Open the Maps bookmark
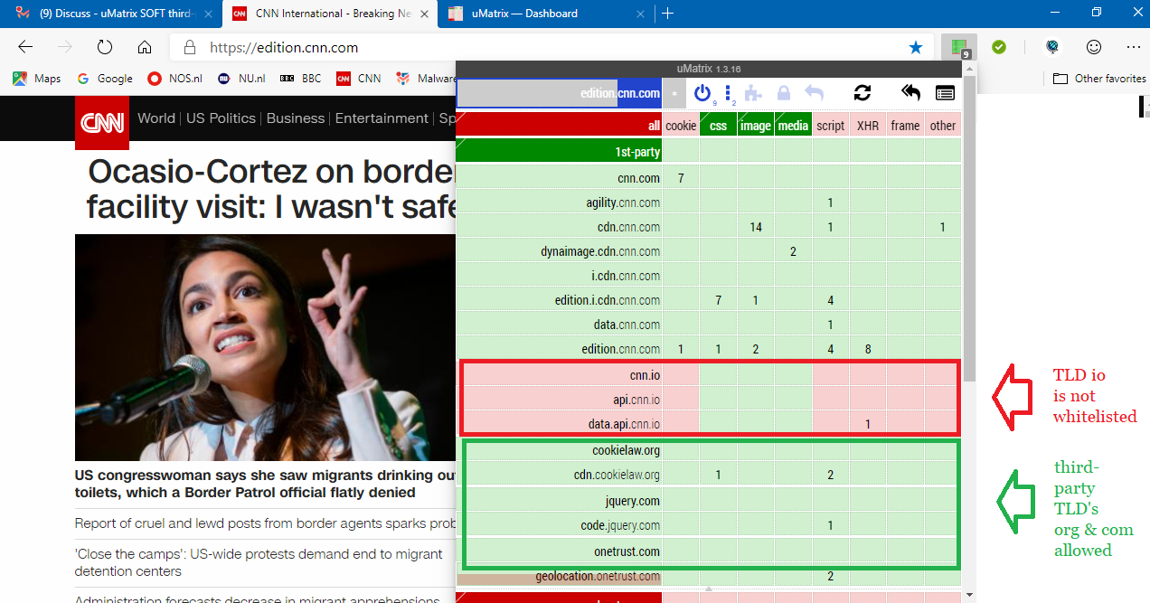 (x=37, y=79)
